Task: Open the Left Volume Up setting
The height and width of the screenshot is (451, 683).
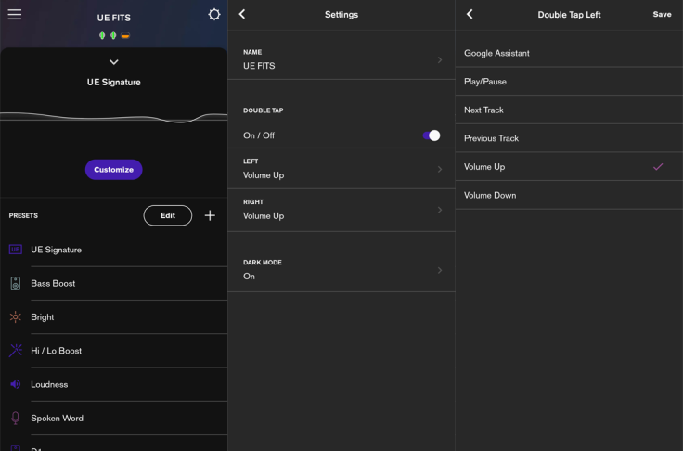Action: click(x=341, y=169)
